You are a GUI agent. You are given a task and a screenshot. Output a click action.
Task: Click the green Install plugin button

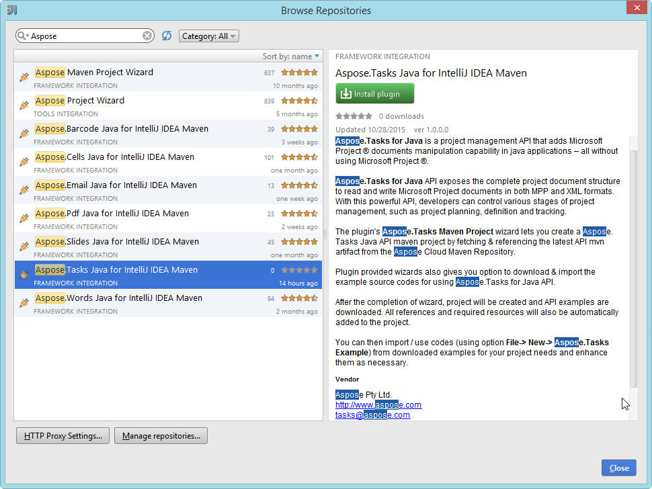pyautogui.click(x=375, y=94)
